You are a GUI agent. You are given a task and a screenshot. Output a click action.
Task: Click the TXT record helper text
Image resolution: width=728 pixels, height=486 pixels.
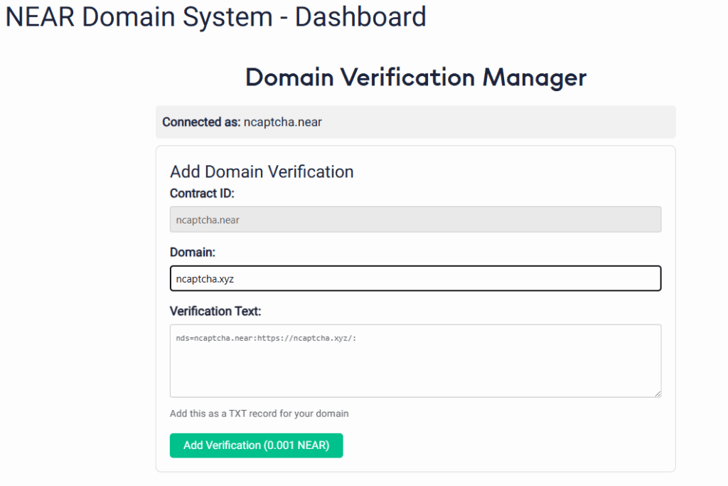pyautogui.click(x=259, y=413)
